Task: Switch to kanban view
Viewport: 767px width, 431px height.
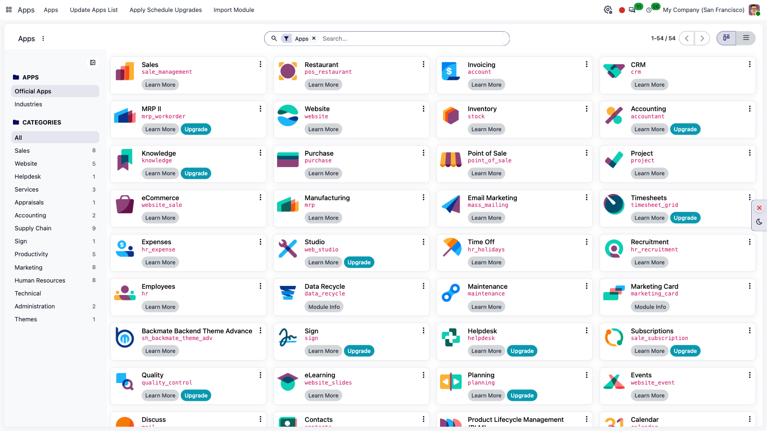Action: (726, 38)
